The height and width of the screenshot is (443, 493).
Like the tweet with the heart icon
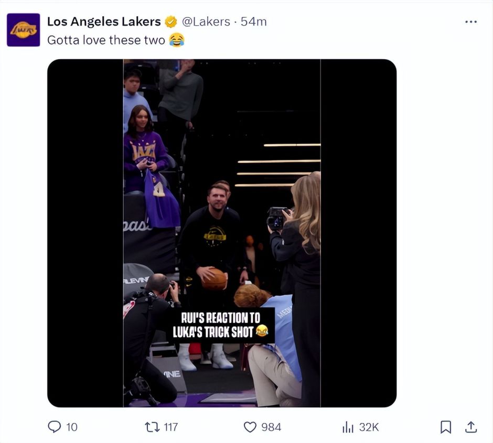(x=250, y=427)
